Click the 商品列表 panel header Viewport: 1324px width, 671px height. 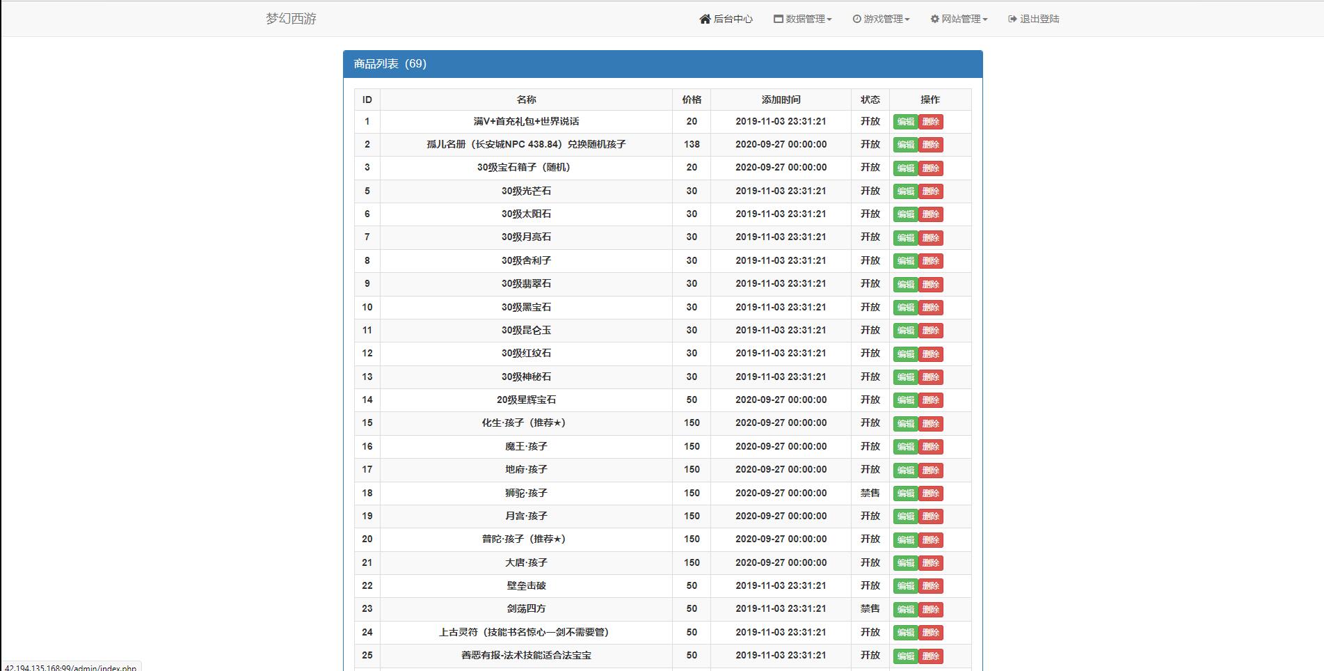[x=388, y=63]
